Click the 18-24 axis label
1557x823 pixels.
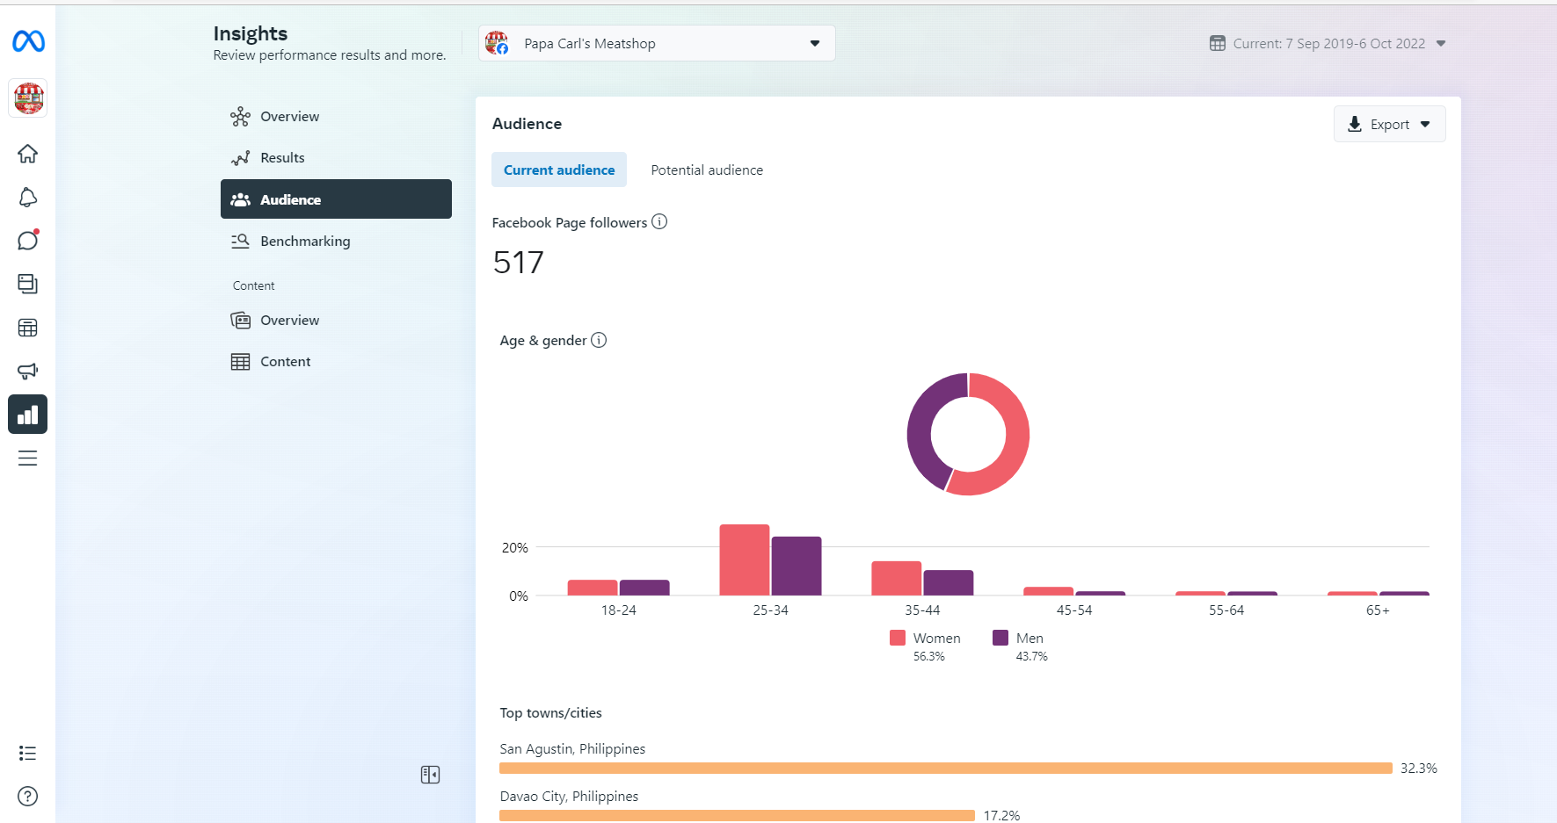(x=619, y=610)
